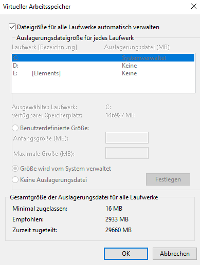Select drive D: in the drive list
The width and height of the screenshot is (200, 265).
pyautogui.click(x=103, y=66)
